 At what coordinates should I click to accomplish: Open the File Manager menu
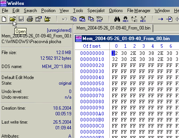tap(139, 11)
